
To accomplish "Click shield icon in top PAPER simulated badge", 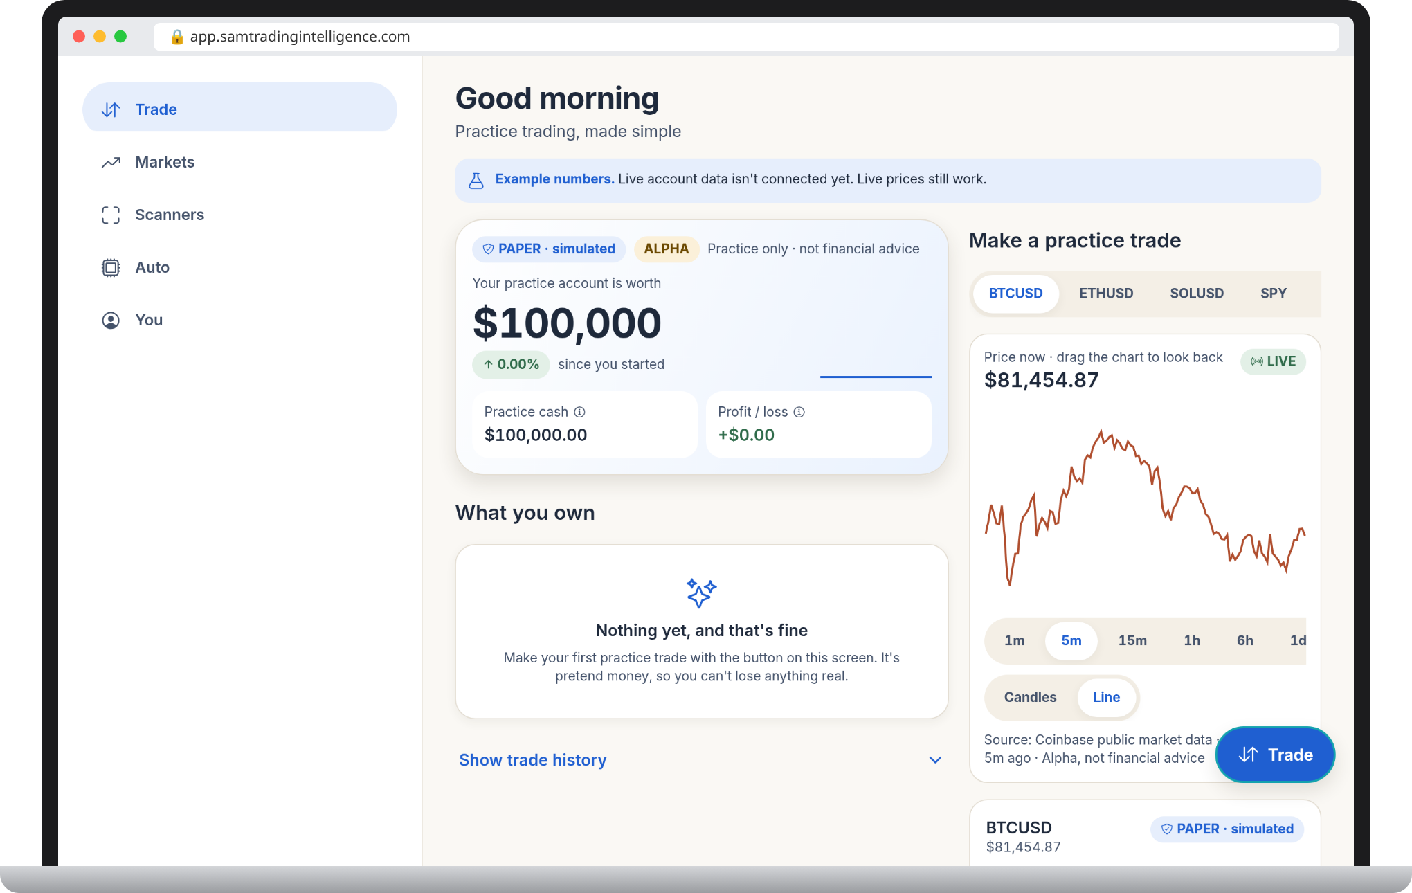I will click(488, 249).
